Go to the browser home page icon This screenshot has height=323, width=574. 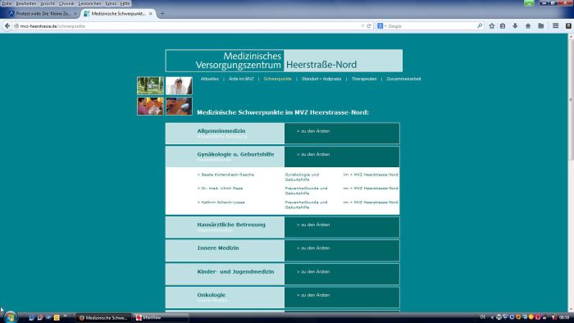[528, 26]
